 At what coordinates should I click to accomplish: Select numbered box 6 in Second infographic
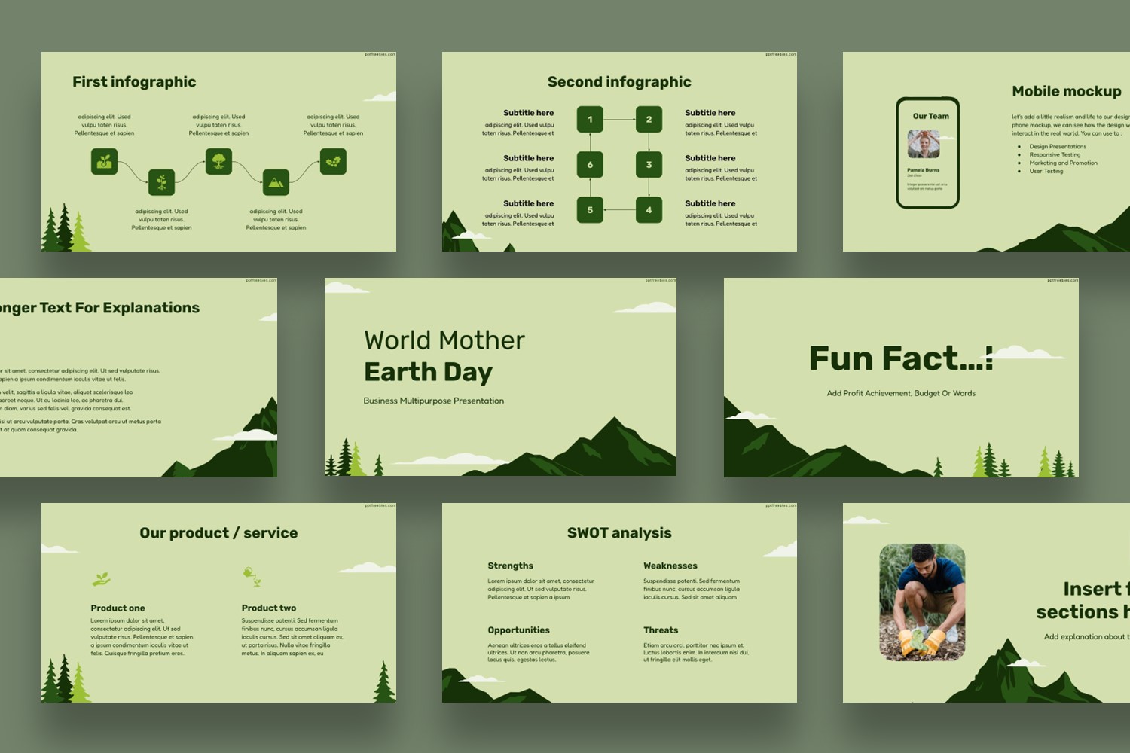pos(590,164)
